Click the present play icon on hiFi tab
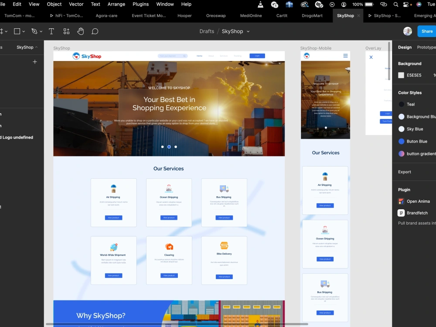The width and height of the screenshot is (436, 327). [51, 16]
